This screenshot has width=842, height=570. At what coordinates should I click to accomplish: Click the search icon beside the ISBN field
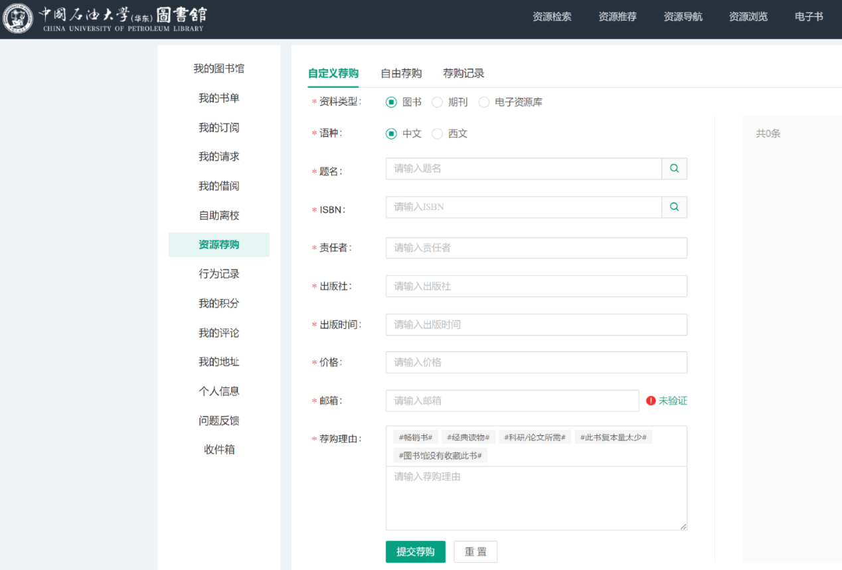pyautogui.click(x=674, y=207)
